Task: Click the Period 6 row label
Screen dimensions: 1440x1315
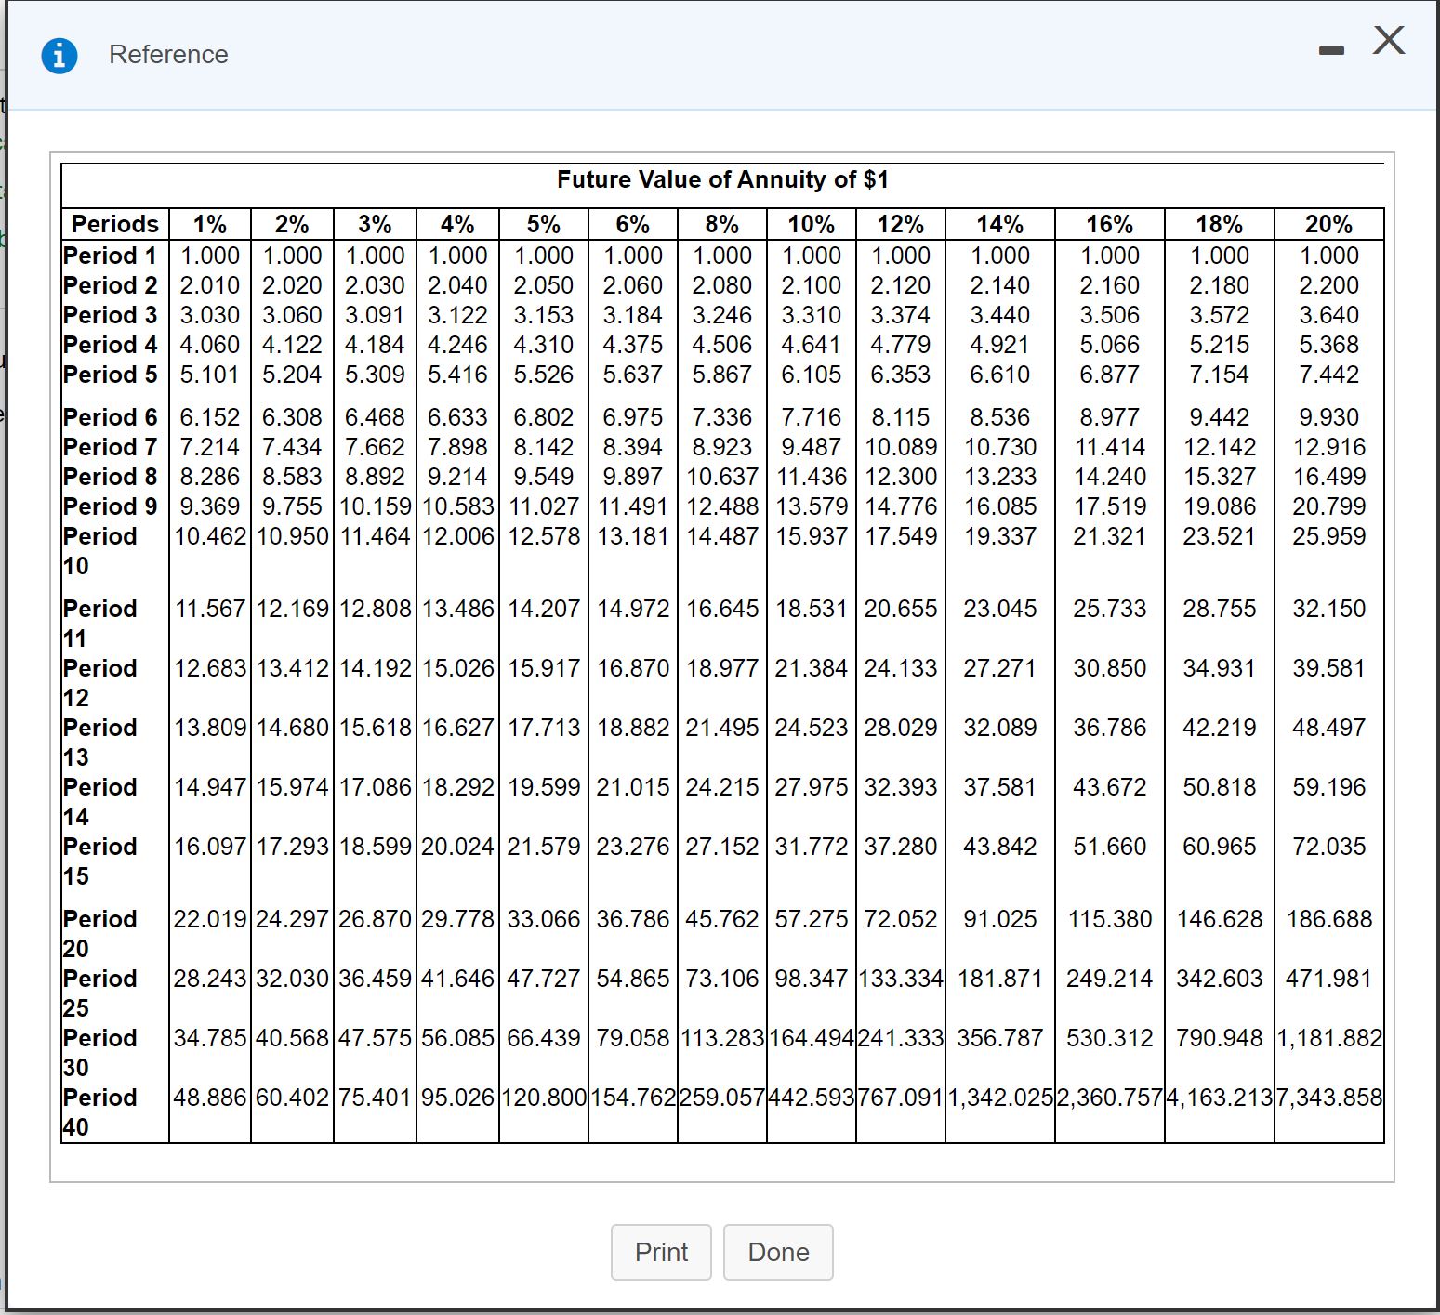Action: click(111, 417)
